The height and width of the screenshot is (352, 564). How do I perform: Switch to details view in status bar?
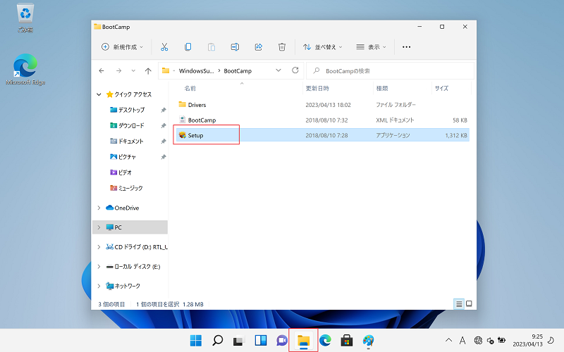tap(459, 304)
